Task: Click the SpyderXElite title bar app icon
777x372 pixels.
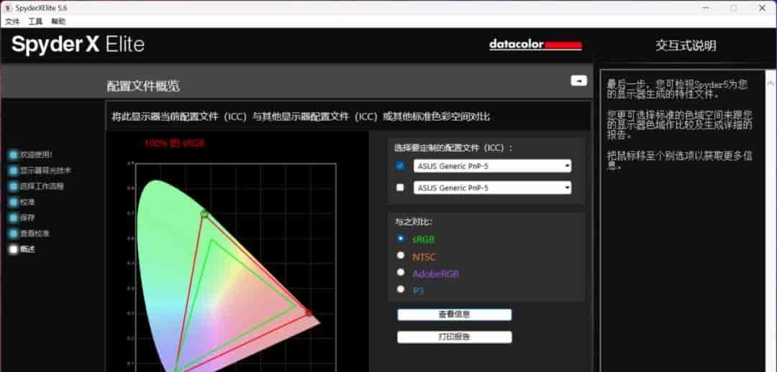Action: pos(8,8)
